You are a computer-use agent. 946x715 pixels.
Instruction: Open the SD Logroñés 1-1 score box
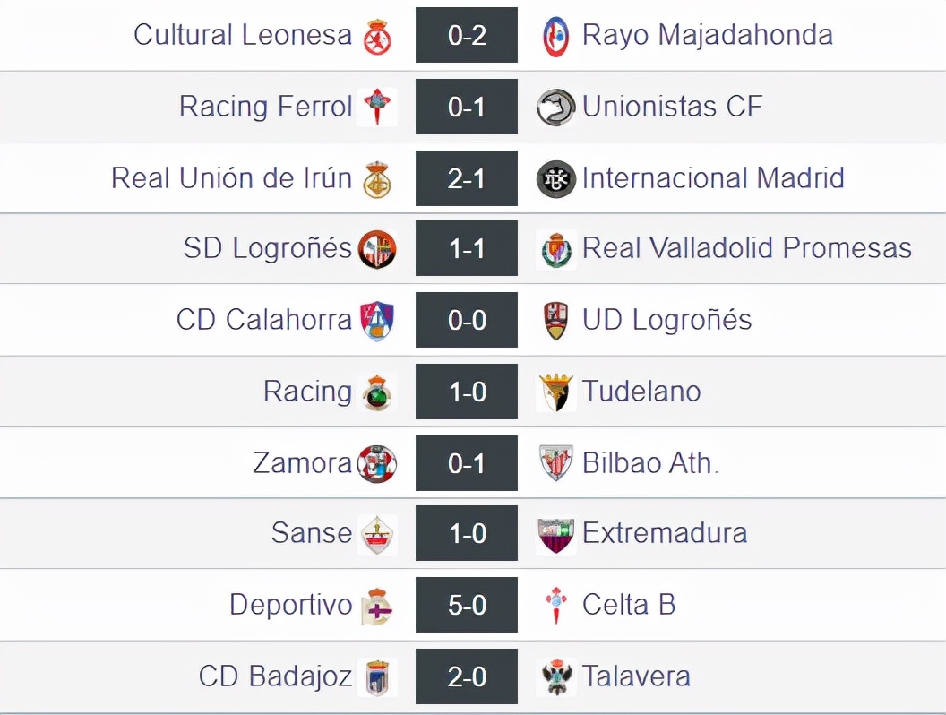point(467,249)
